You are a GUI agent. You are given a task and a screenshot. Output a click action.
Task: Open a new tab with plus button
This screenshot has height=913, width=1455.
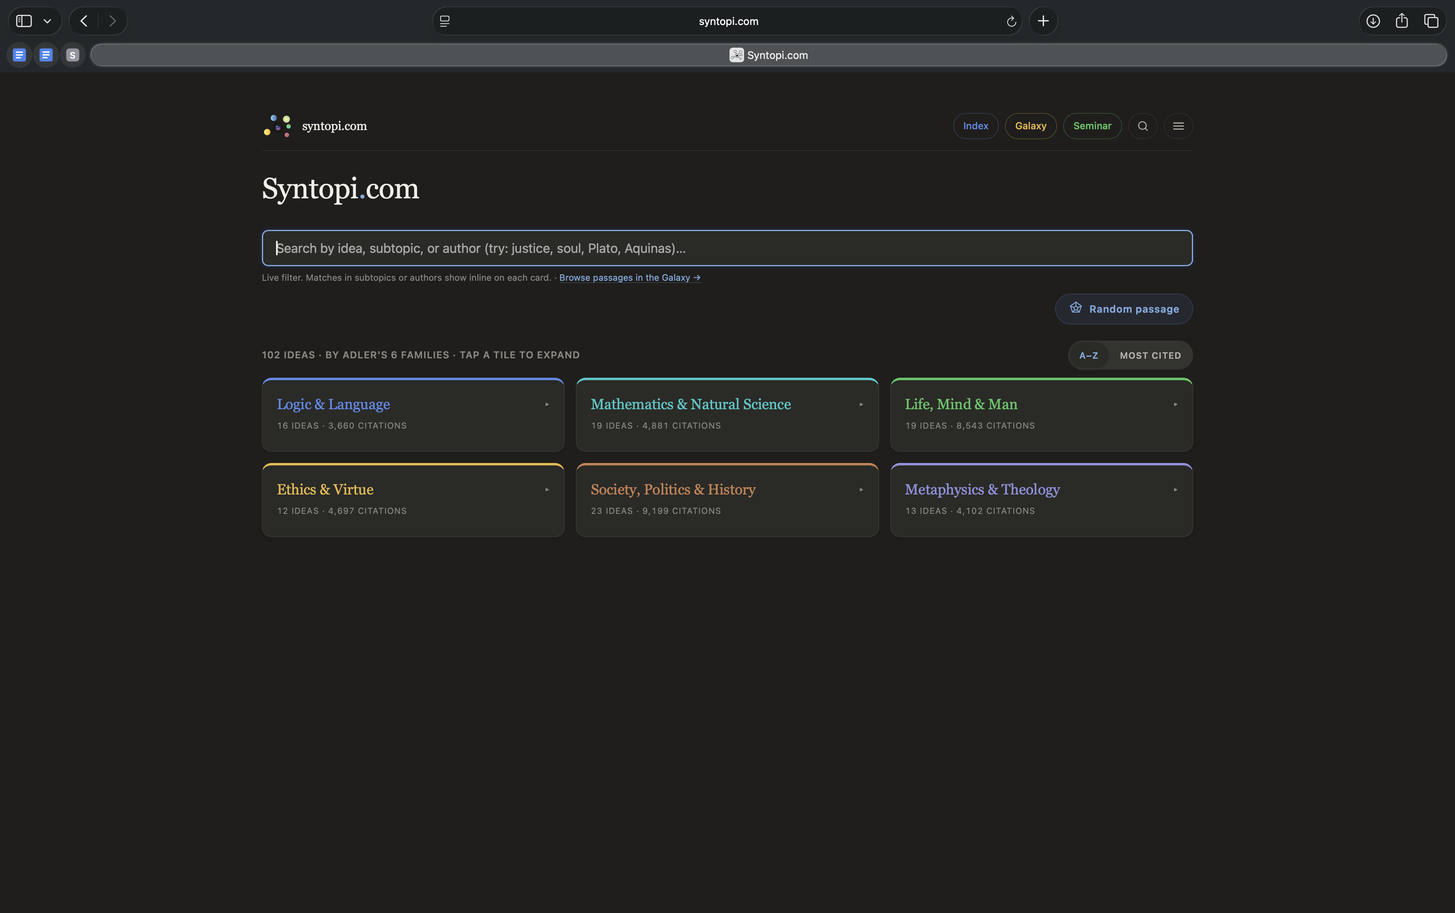coord(1043,21)
